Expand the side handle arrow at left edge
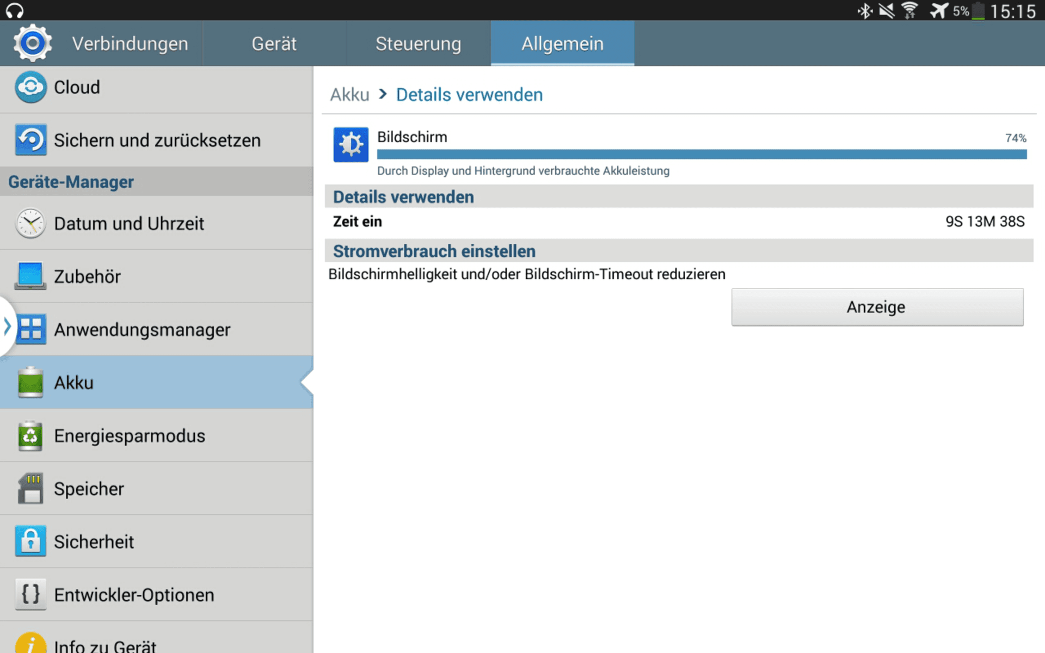The width and height of the screenshot is (1045, 653). coord(7,326)
